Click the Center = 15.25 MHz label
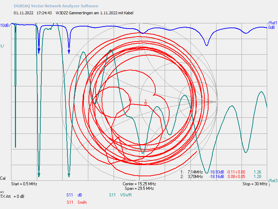278x209 pixels. [x=139, y=184]
